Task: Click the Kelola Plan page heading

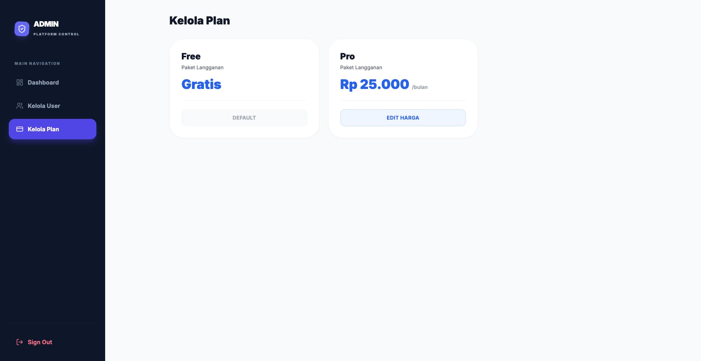Action: point(199,21)
